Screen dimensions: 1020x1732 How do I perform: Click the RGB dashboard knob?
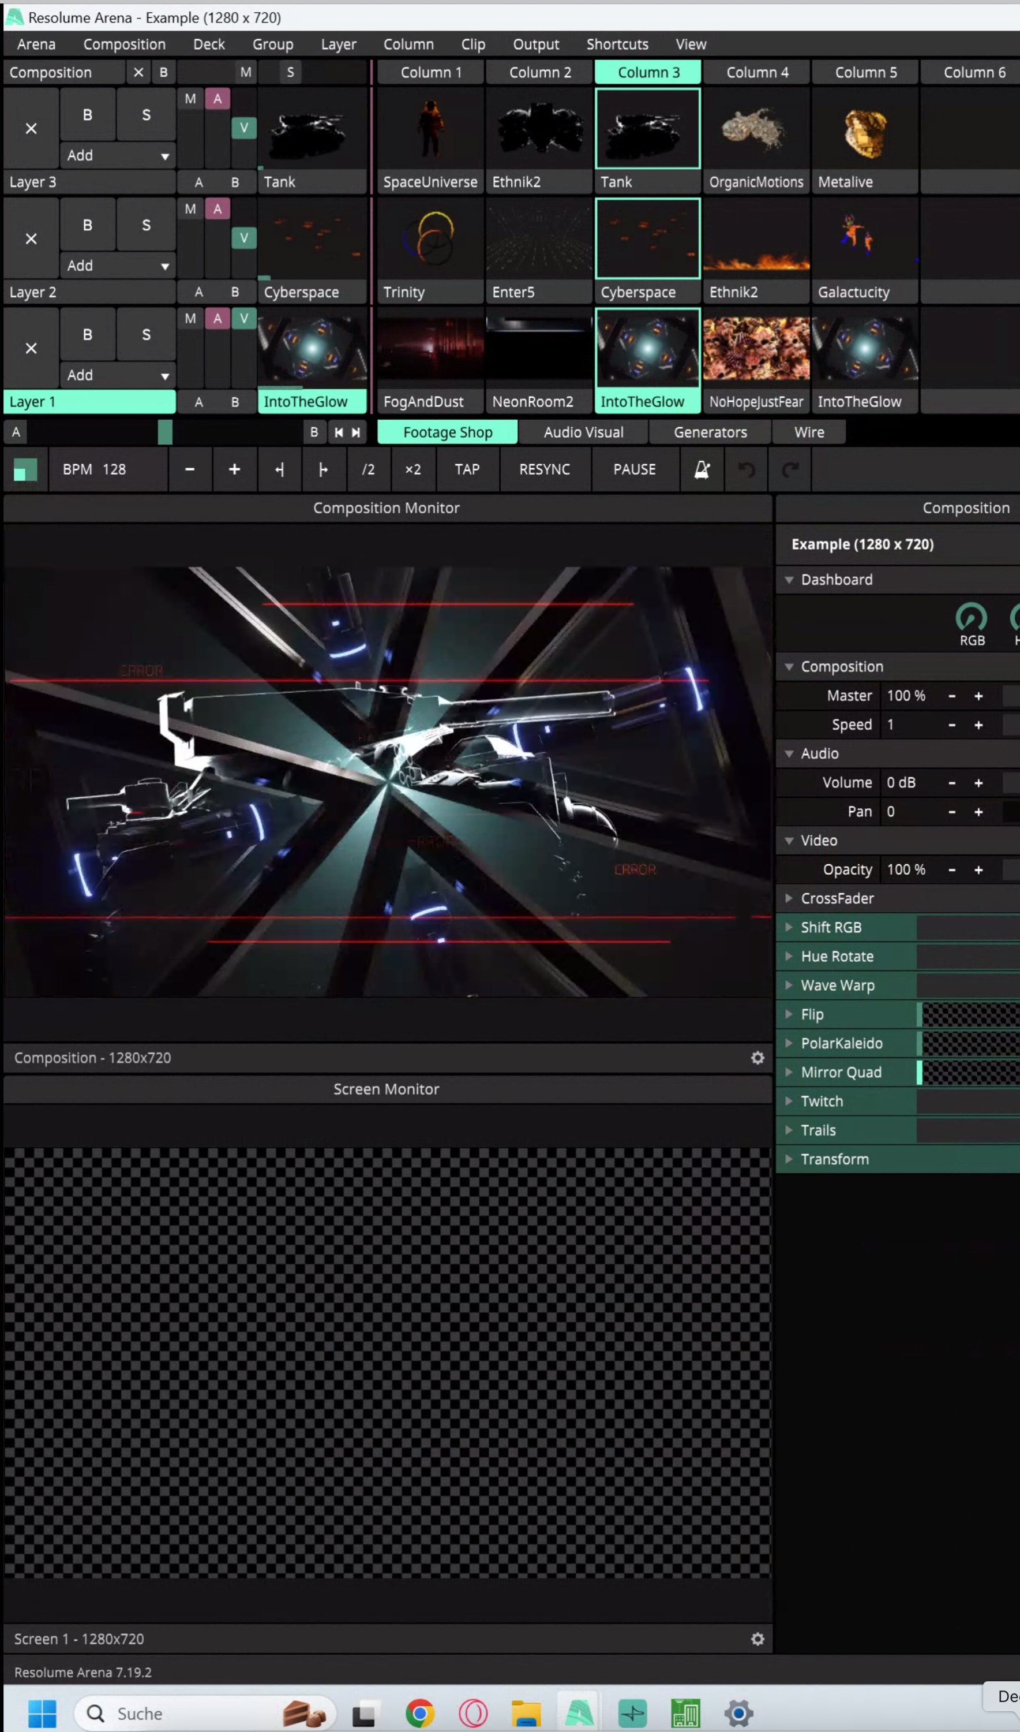coord(971,617)
